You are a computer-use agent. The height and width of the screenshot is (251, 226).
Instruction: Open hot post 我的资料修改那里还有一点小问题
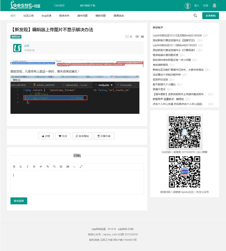172,60
